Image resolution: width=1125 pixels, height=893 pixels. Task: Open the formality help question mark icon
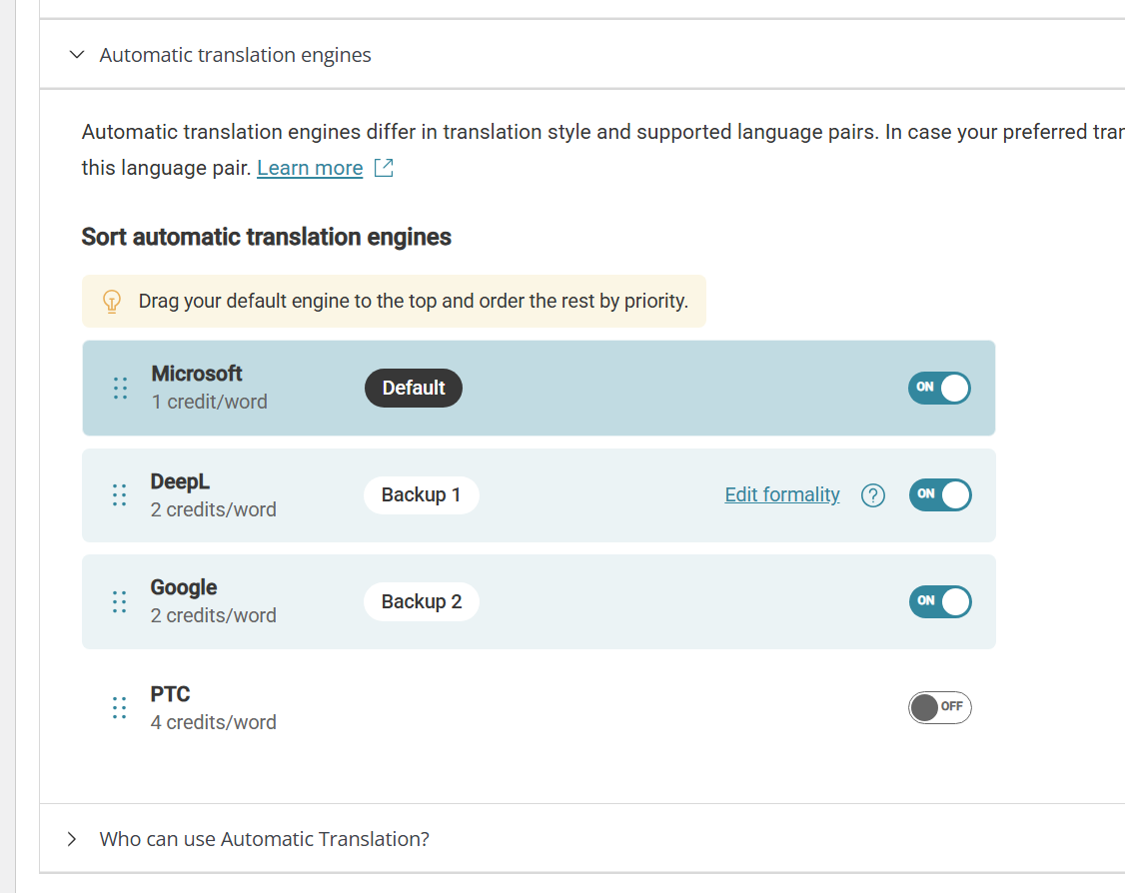click(873, 494)
